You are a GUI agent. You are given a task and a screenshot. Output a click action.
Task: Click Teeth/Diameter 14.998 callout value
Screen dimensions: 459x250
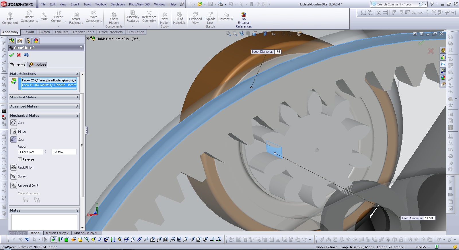(x=429, y=218)
